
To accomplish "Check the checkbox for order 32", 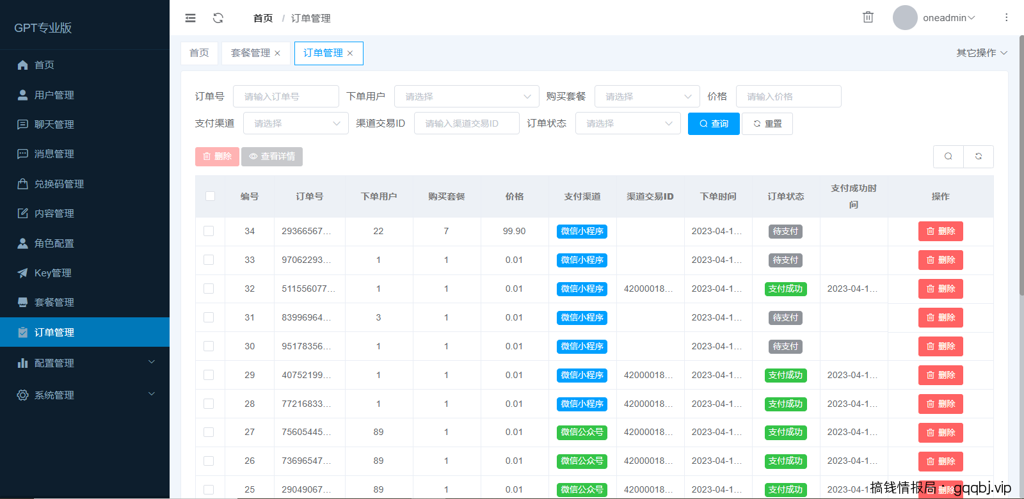I will [x=209, y=289].
